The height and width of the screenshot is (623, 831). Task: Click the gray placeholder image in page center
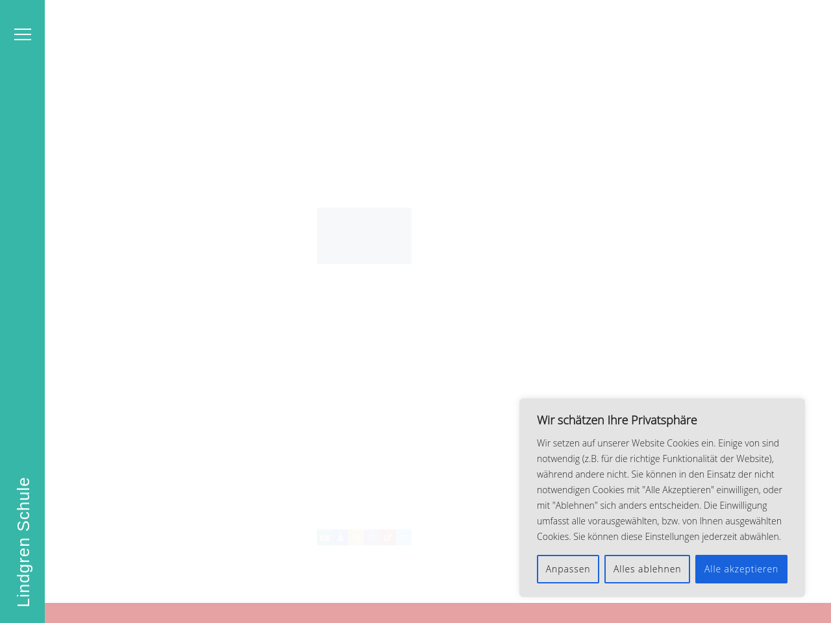click(x=364, y=236)
